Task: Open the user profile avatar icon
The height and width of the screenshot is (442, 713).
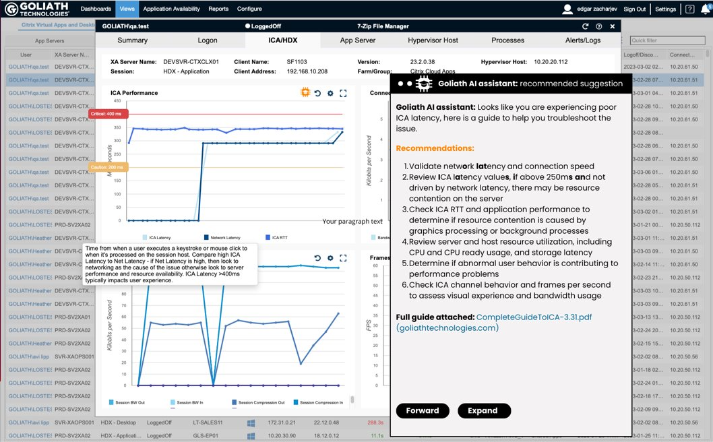Action: pos(567,9)
